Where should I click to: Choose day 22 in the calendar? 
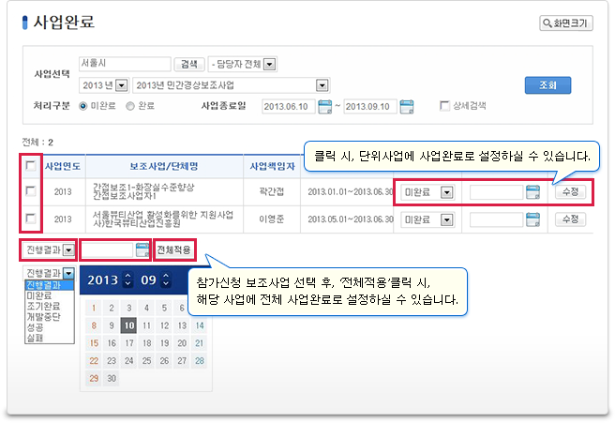(94, 360)
